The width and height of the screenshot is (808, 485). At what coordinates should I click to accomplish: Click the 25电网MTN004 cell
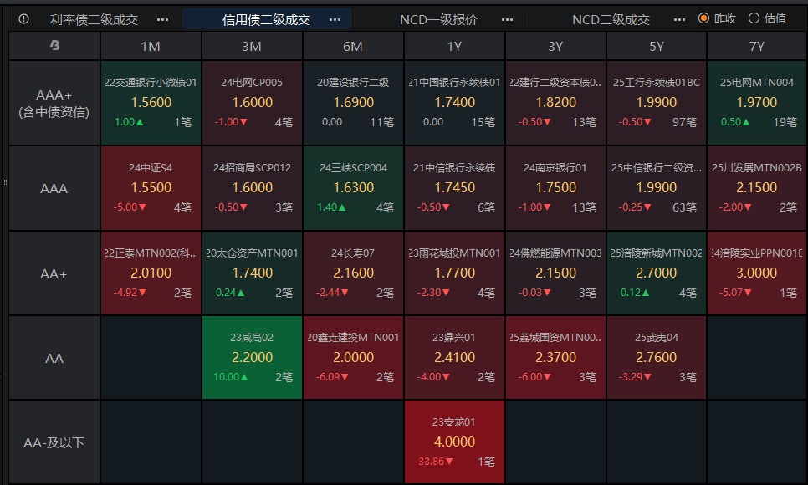[x=758, y=103]
